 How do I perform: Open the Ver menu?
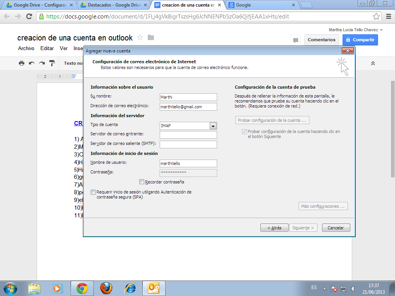[x=64, y=48]
